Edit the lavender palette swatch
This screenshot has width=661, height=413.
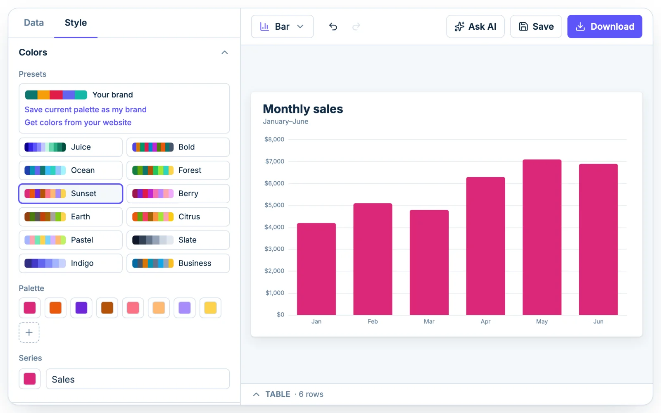185,308
